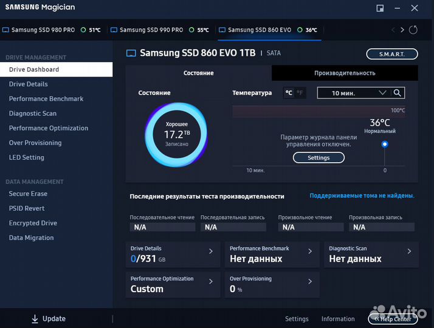Click the temperature search magnifier icon
Image resolution: width=434 pixels, height=328 pixels.
397,93
